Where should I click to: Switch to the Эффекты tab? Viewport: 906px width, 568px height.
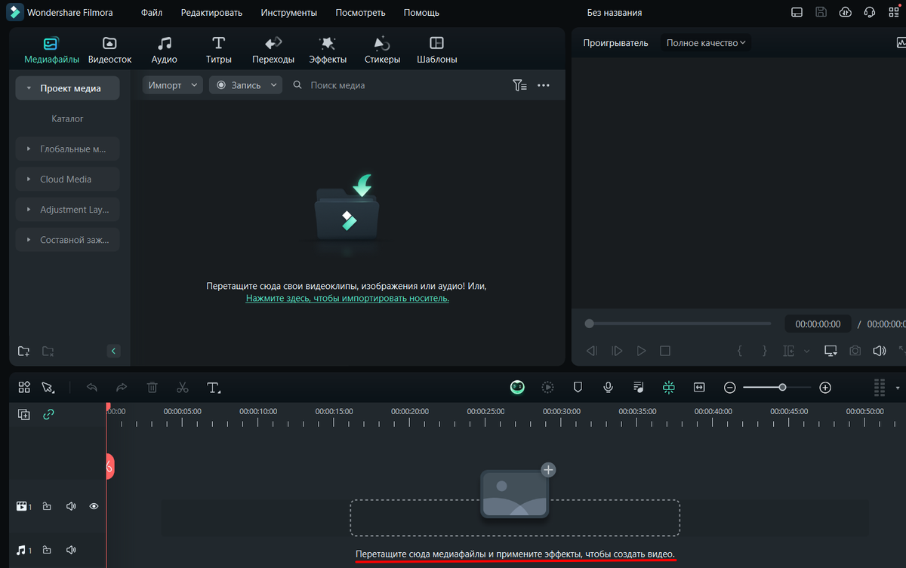pos(328,50)
